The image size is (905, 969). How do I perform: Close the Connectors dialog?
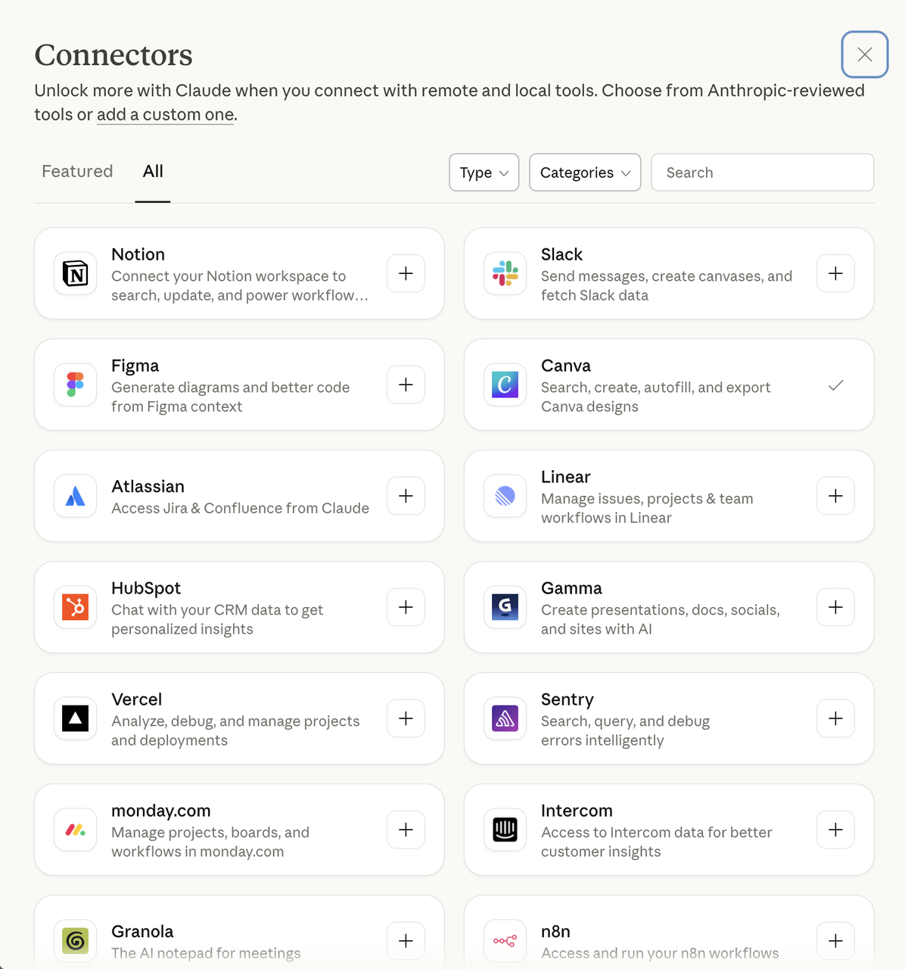pos(864,55)
